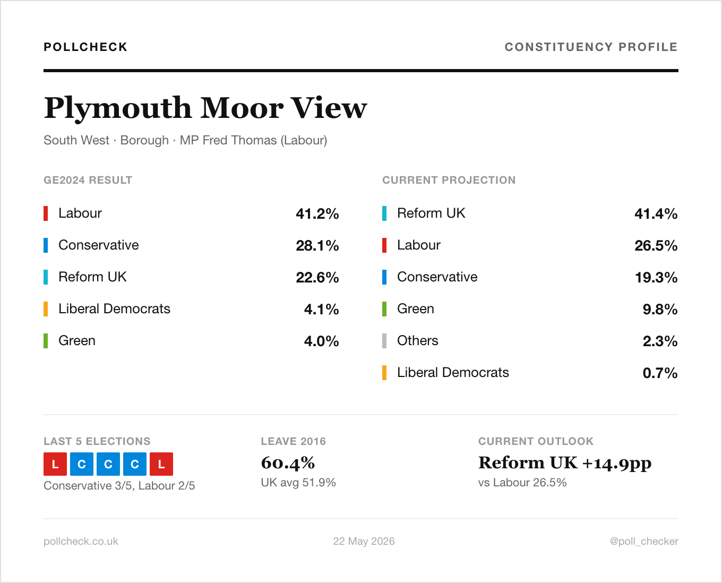The height and width of the screenshot is (583, 722).
Task: Click the teal Reform UK swatch in projection
Action: (x=384, y=213)
